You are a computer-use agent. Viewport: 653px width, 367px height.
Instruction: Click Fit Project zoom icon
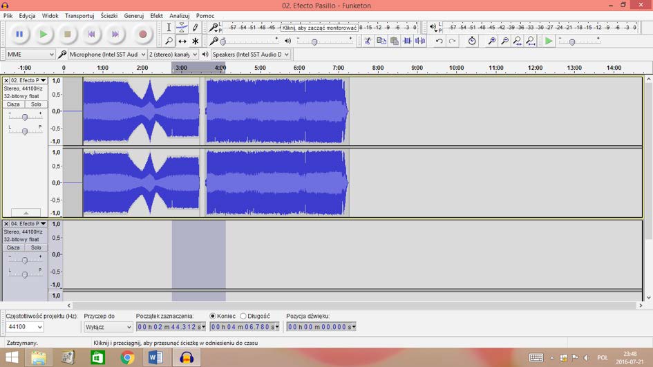click(530, 41)
